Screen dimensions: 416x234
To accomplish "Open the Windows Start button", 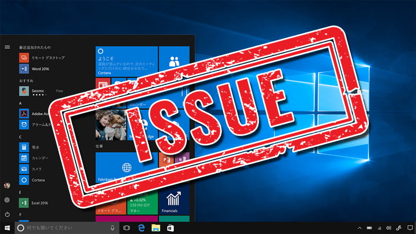I will pos(7,228).
